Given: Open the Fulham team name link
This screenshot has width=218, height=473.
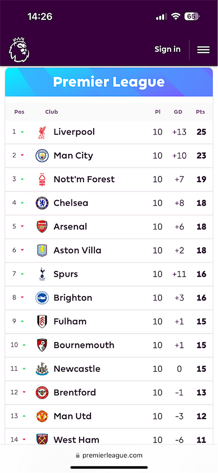Looking at the screenshot, I should (70, 322).
